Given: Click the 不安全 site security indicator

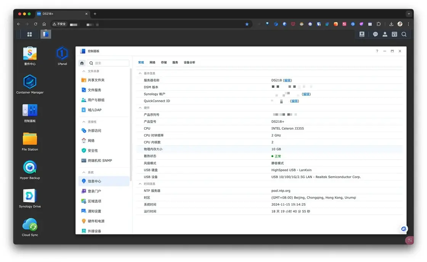Looking at the screenshot, I should (x=59, y=24).
